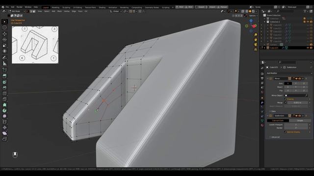
Task: Toggle Mirror modifier Clipping checkbox
Action: [x=285, y=99]
